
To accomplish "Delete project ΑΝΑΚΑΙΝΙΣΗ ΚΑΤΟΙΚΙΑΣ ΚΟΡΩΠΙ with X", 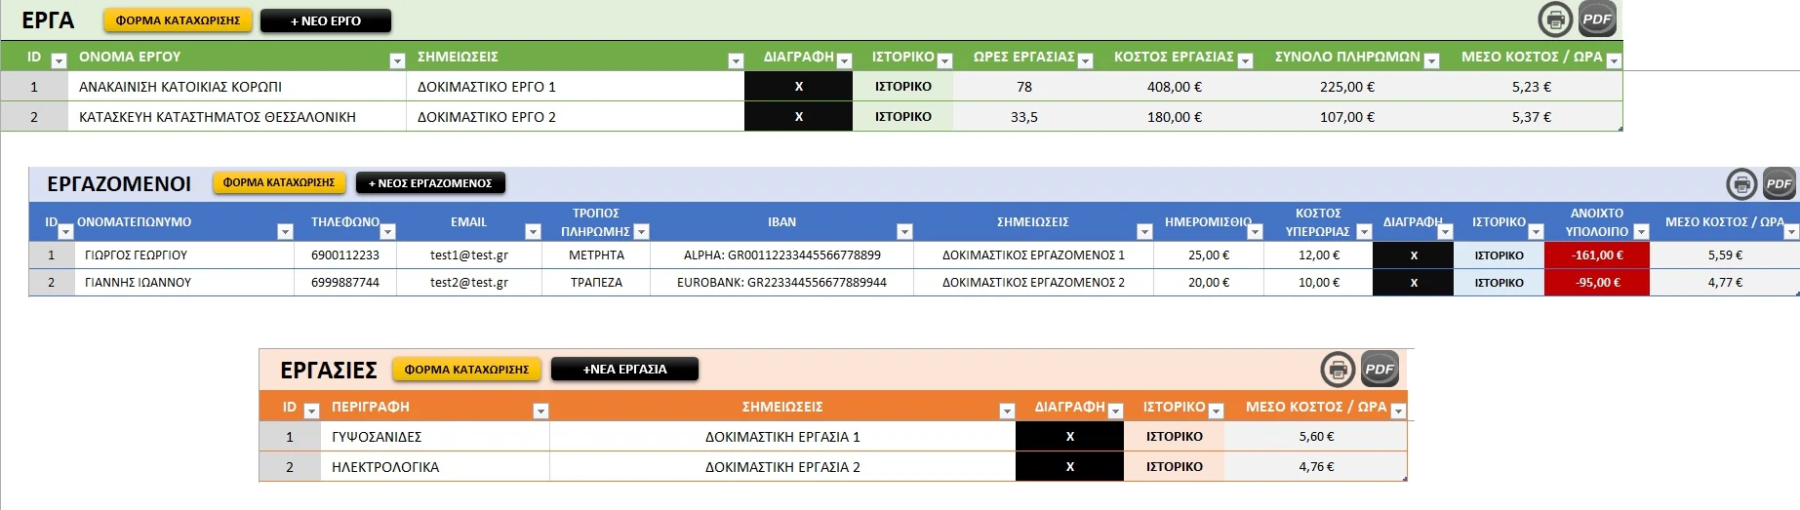I will pos(798,87).
